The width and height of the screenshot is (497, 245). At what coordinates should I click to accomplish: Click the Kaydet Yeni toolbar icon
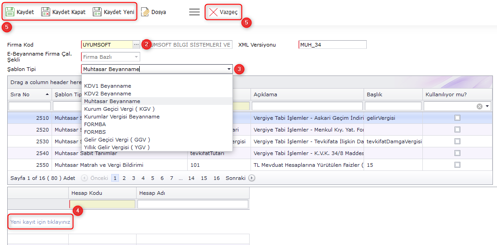(x=97, y=12)
